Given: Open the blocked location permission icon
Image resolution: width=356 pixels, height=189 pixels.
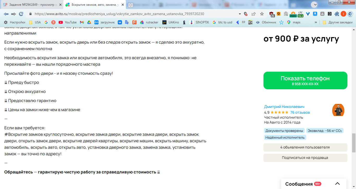Looking at the screenshot, I should point(245,14).
